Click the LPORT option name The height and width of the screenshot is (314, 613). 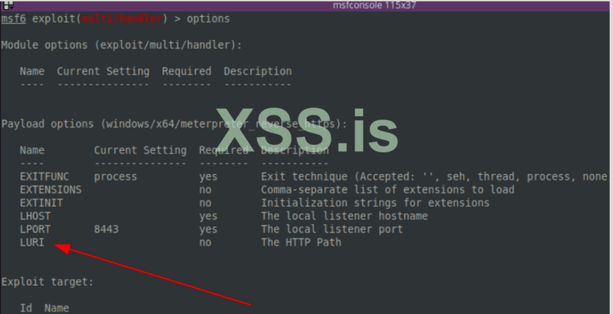[x=35, y=229]
